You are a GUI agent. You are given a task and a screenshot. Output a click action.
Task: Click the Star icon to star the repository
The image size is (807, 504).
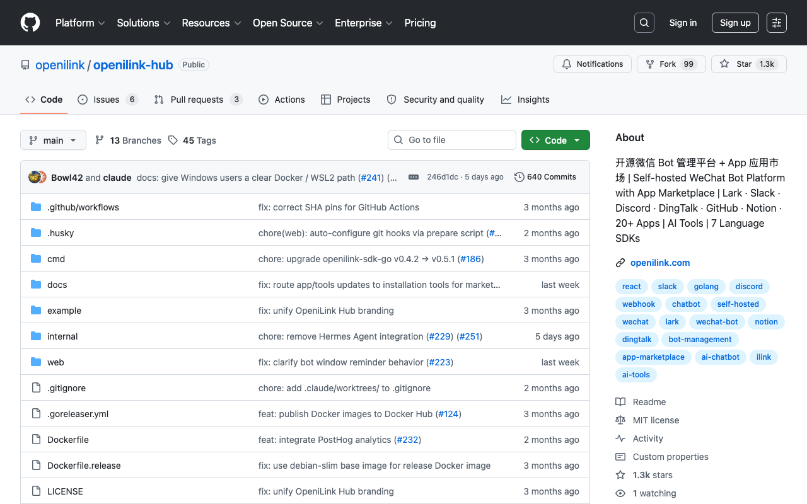pyautogui.click(x=724, y=64)
